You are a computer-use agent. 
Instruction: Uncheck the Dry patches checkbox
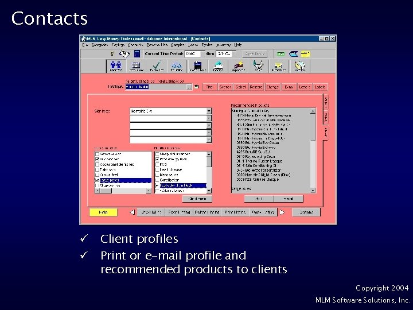(x=97, y=159)
